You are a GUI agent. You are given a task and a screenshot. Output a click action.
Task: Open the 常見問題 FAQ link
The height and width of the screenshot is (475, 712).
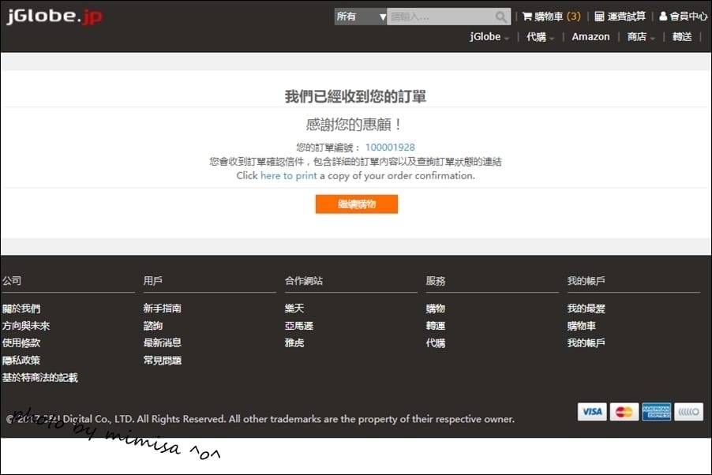[x=162, y=360]
